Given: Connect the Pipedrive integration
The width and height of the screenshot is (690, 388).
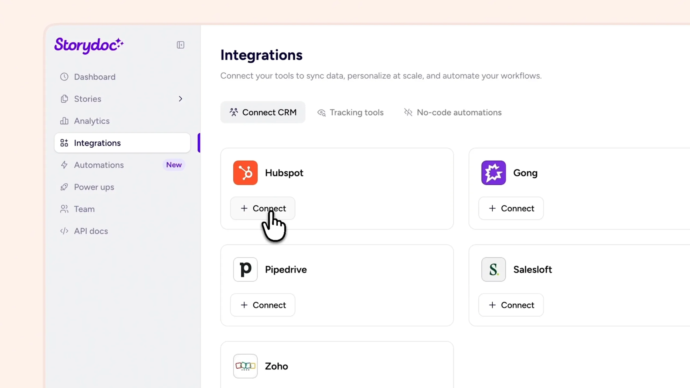Looking at the screenshot, I should point(263,305).
